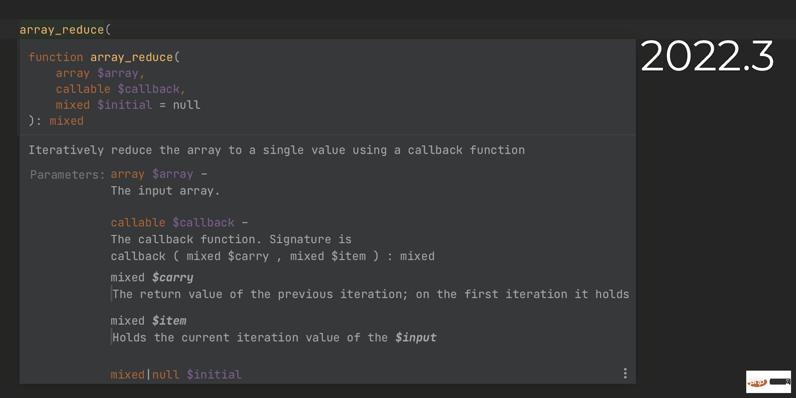Click the $initial parameter in the signature
The image size is (796, 398).
click(x=125, y=104)
